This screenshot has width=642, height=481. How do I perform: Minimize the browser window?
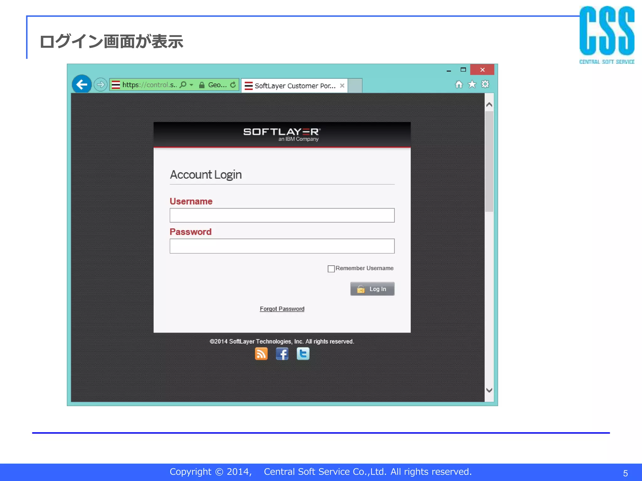[x=449, y=70]
